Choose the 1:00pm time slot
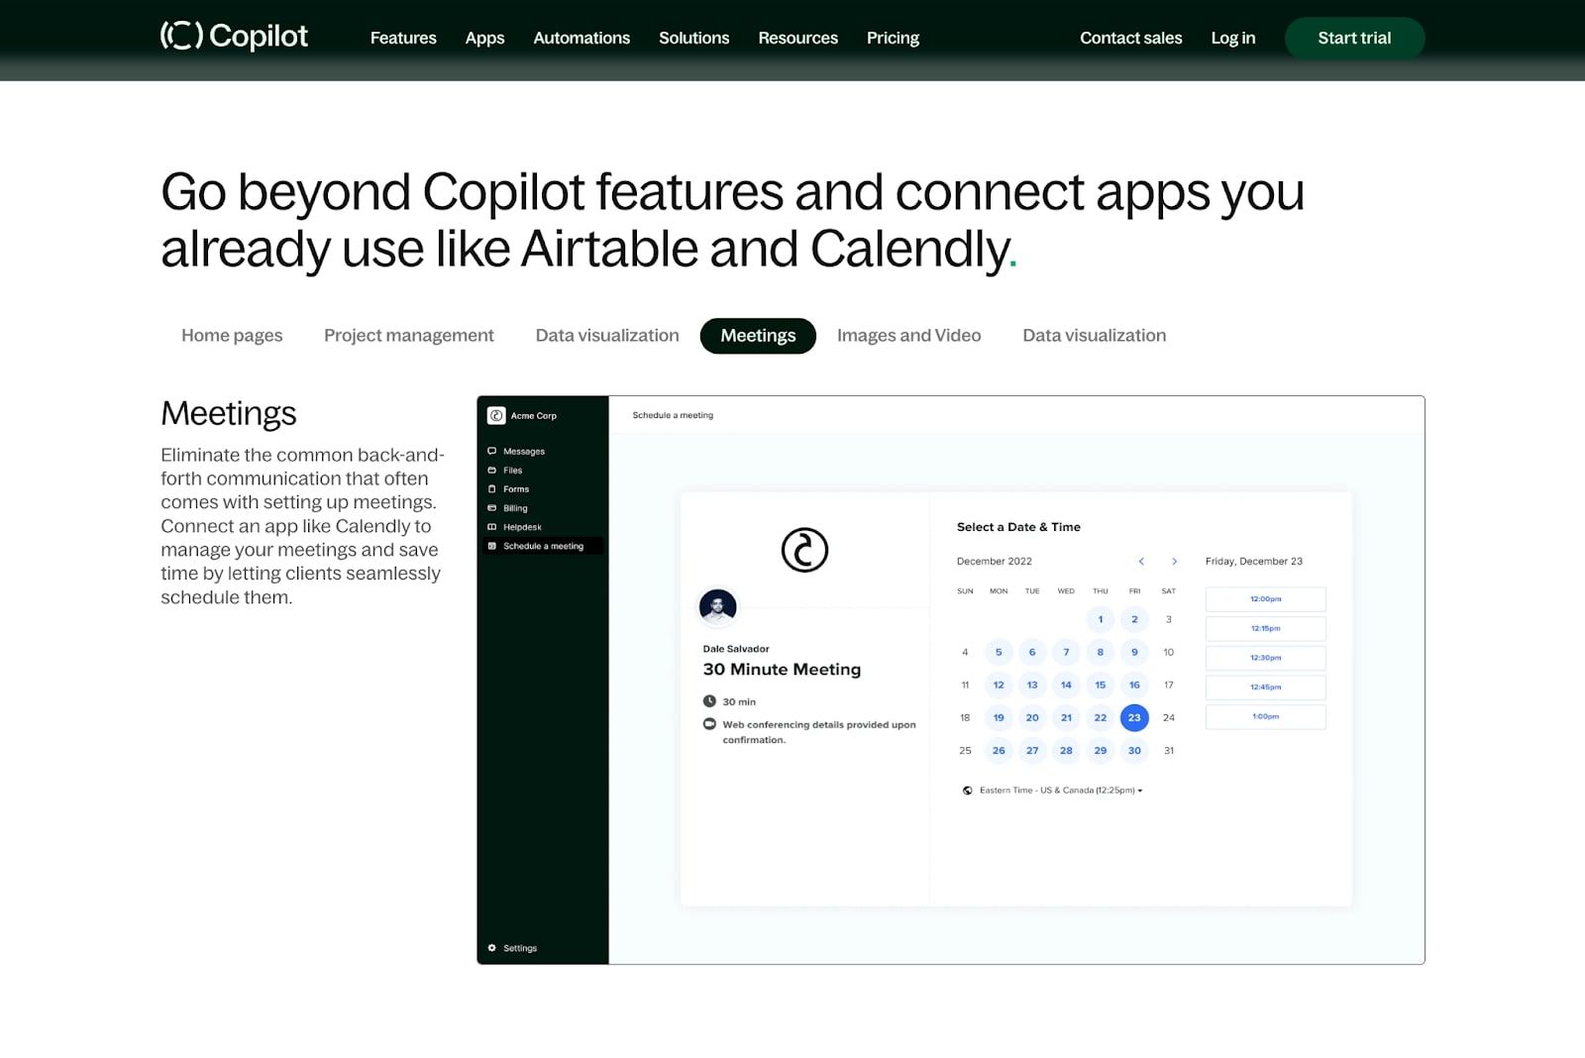Screen dimensions: 1585x1058 1265,716
